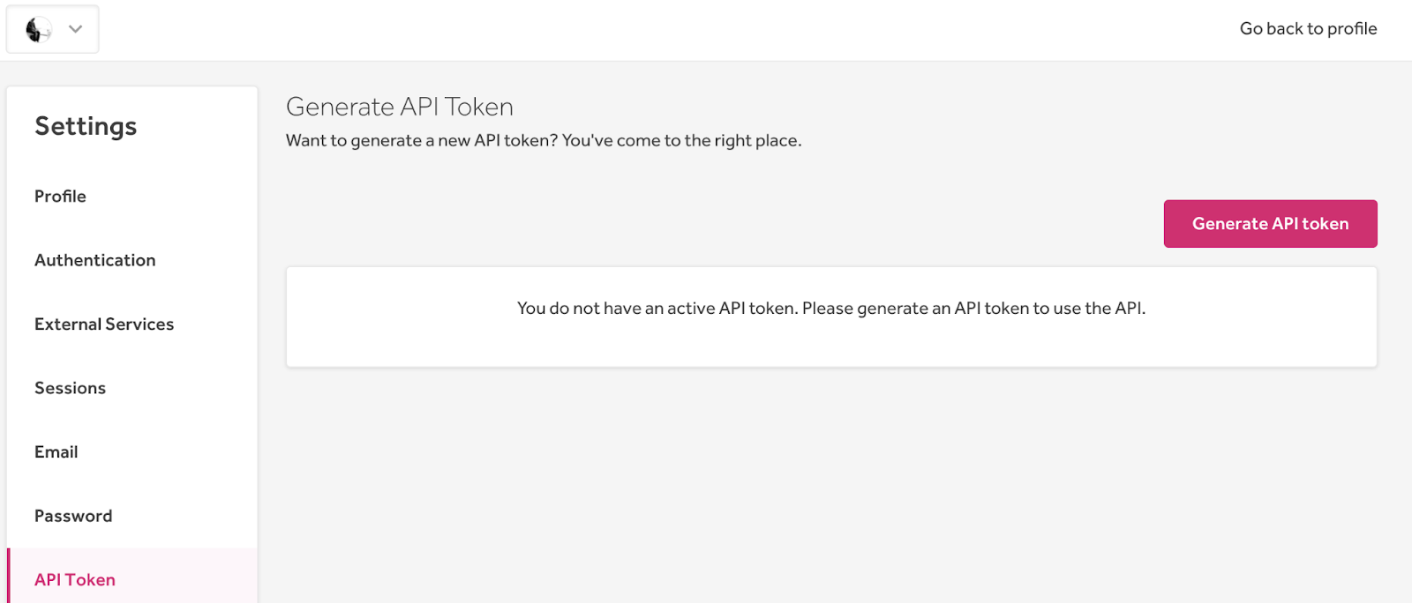Click the no active API token message
This screenshot has width=1412, height=603.
pos(830,309)
